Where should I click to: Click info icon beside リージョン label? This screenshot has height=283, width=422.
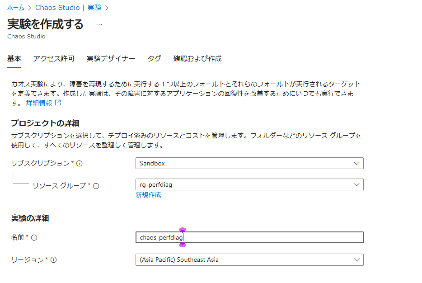click(54, 260)
